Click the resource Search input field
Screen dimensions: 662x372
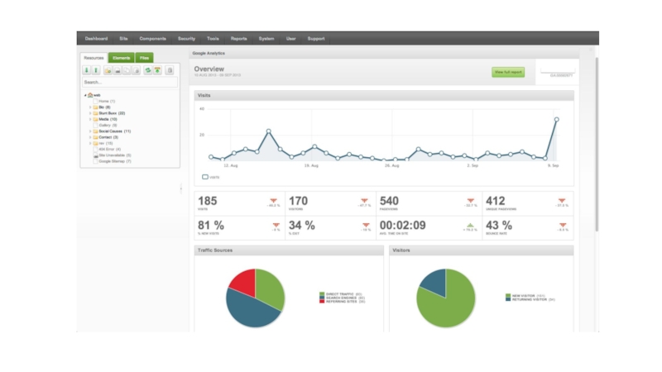(129, 83)
